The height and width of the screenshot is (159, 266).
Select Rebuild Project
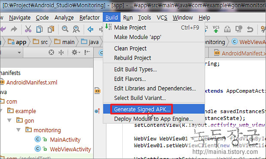[x=154, y=58]
